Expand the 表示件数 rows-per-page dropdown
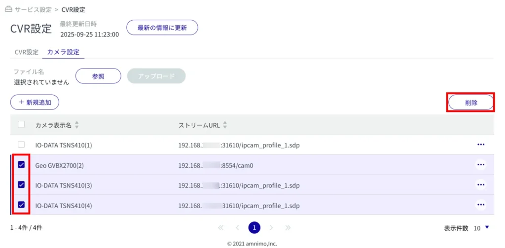 (x=487, y=228)
